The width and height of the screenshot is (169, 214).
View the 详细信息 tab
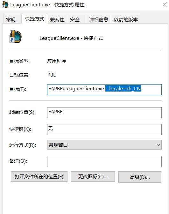[98, 19]
